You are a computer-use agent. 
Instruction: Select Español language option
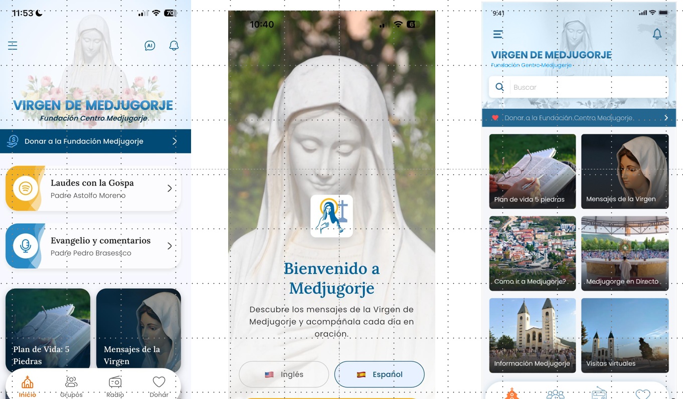(x=379, y=374)
